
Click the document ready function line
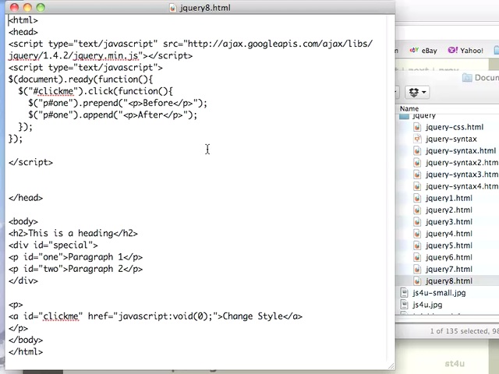[80, 79]
